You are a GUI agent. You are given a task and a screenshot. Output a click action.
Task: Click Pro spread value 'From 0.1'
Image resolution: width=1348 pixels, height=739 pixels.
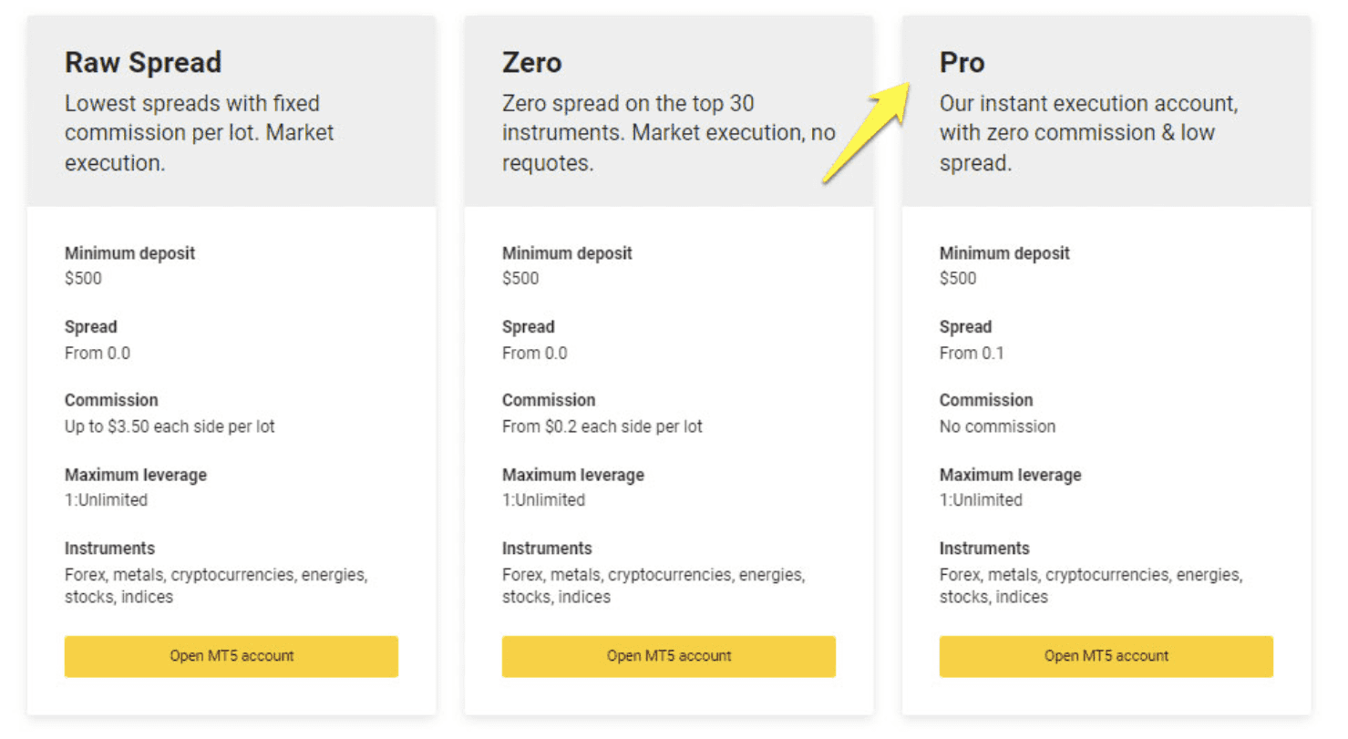(971, 353)
